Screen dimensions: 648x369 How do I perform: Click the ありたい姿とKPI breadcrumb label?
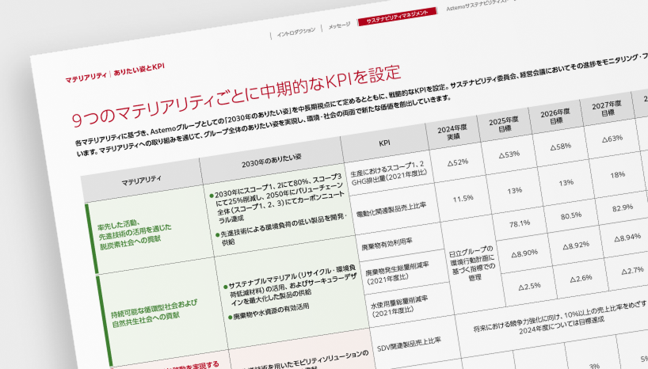pyautogui.click(x=138, y=70)
